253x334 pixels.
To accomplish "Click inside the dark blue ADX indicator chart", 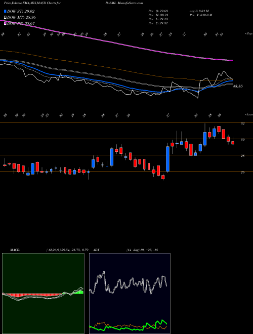I will [x=130, y=294].
